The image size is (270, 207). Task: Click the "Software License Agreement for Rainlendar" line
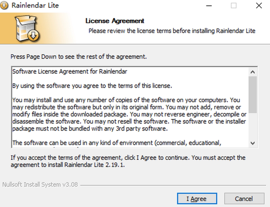coord(70,71)
